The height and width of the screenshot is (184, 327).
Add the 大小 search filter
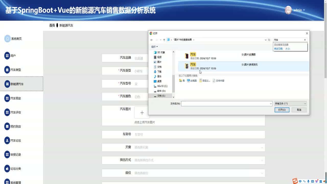point(288,49)
